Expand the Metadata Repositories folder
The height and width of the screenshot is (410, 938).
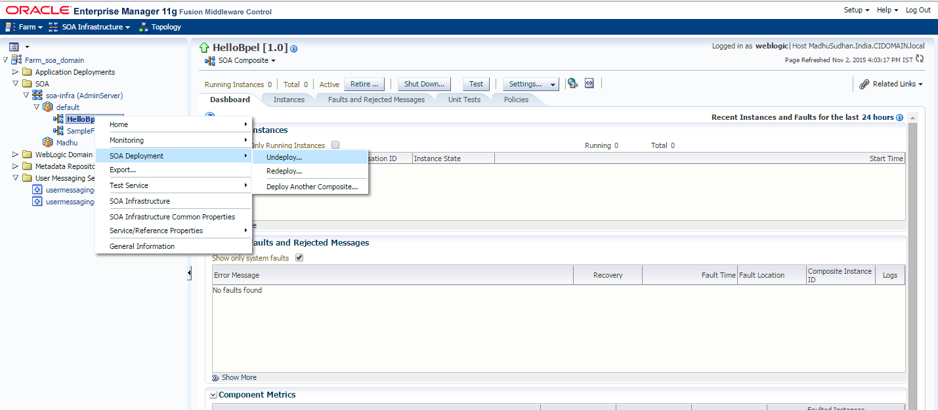coord(16,166)
